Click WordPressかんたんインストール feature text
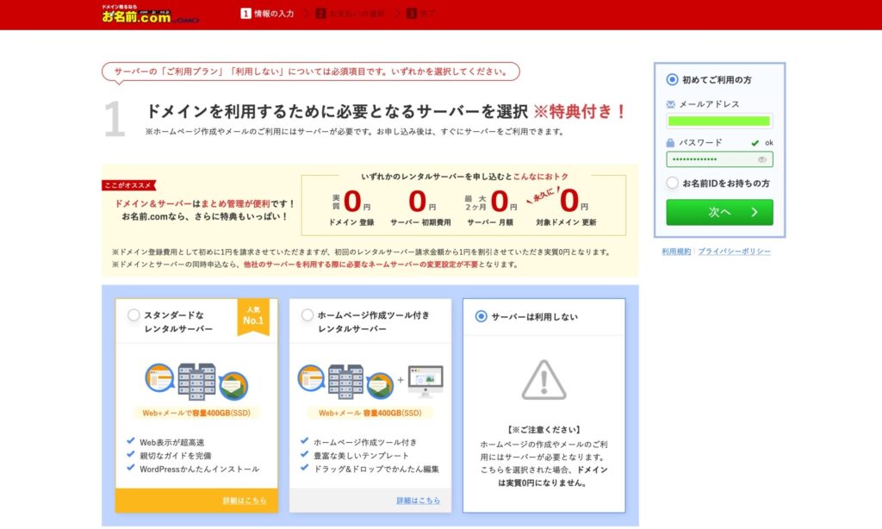Viewport: 882px width, 529px height. click(x=200, y=469)
